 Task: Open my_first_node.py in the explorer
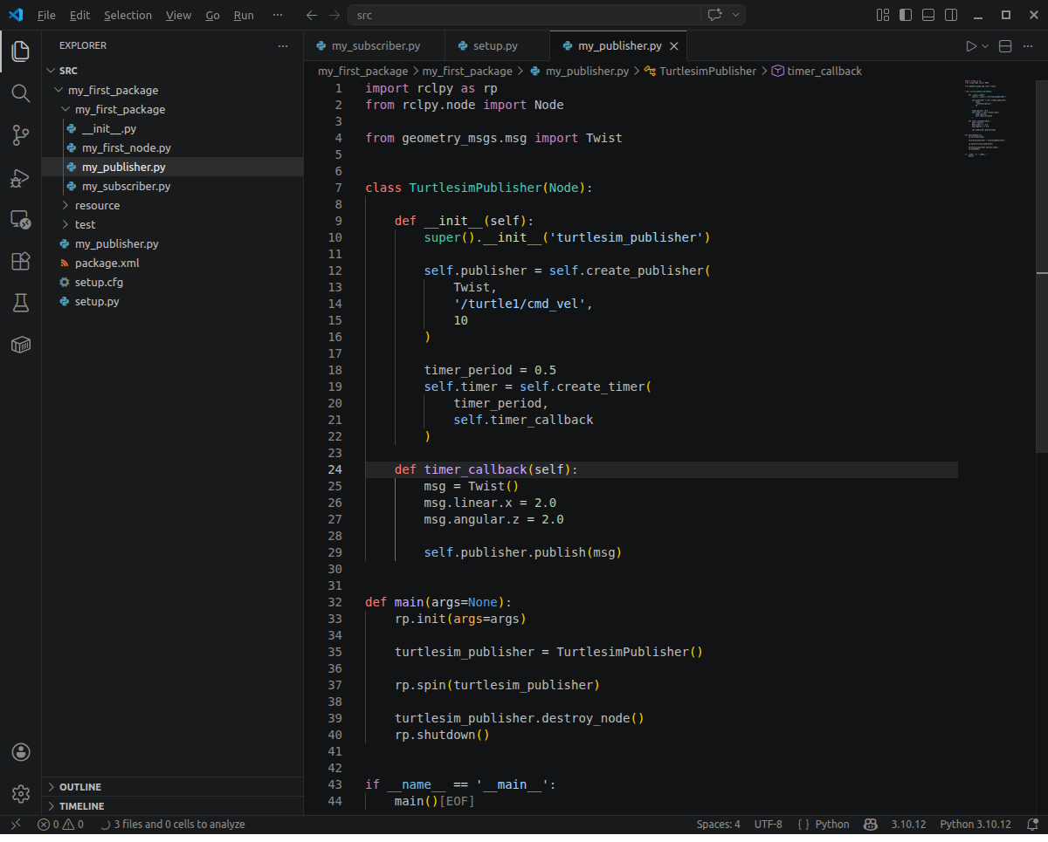(x=173, y=147)
